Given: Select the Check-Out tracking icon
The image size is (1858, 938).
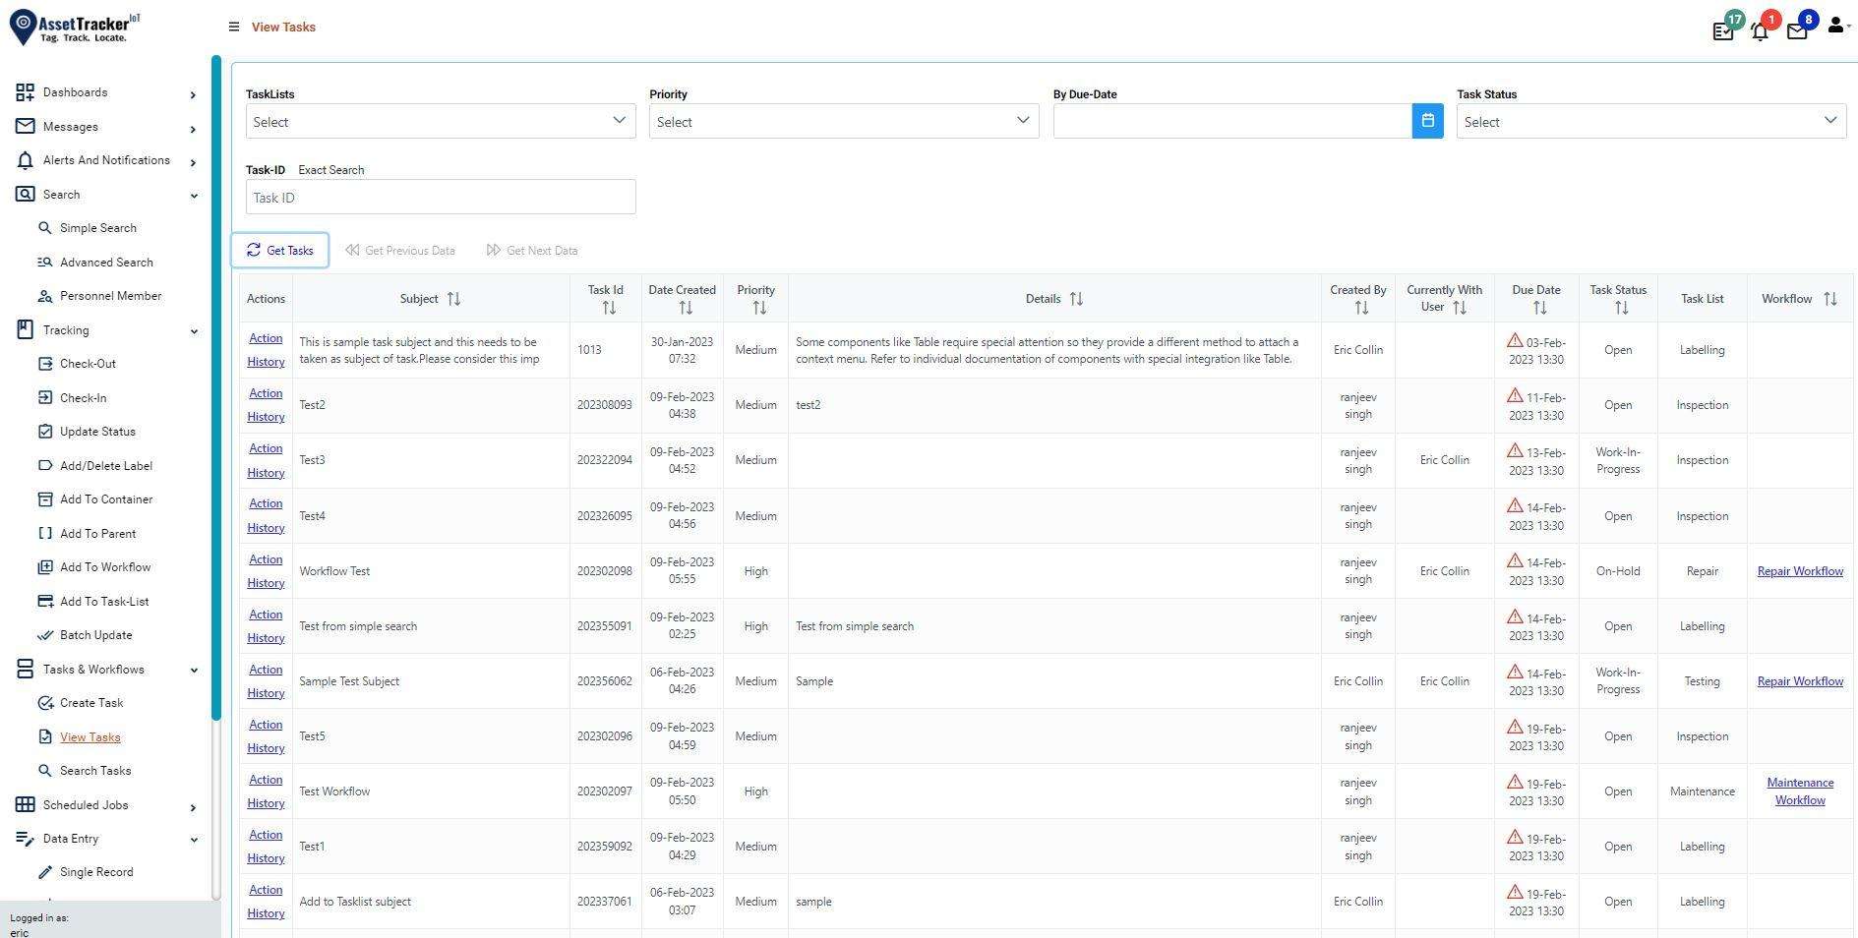Looking at the screenshot, I should (x=45, y=363).
